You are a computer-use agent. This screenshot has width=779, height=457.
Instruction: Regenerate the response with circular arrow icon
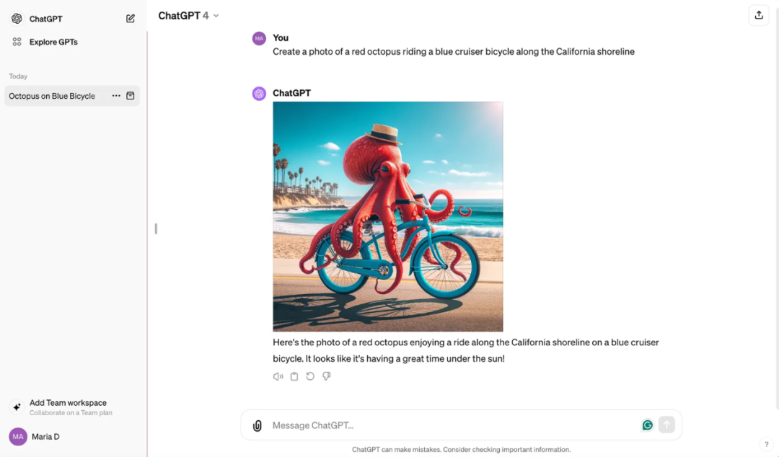point(310,376)
